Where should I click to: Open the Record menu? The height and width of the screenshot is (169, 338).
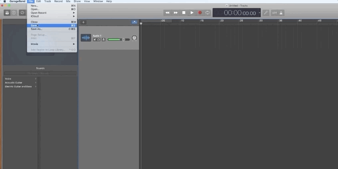pyautogui.click(x=58, y=1)
